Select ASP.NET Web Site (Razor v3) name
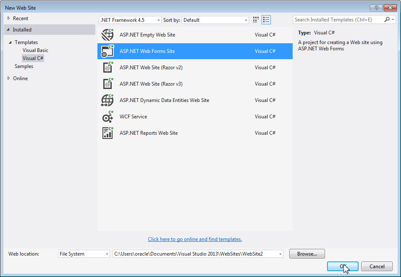This screenshot has height=277, width=401. (151, 84)
